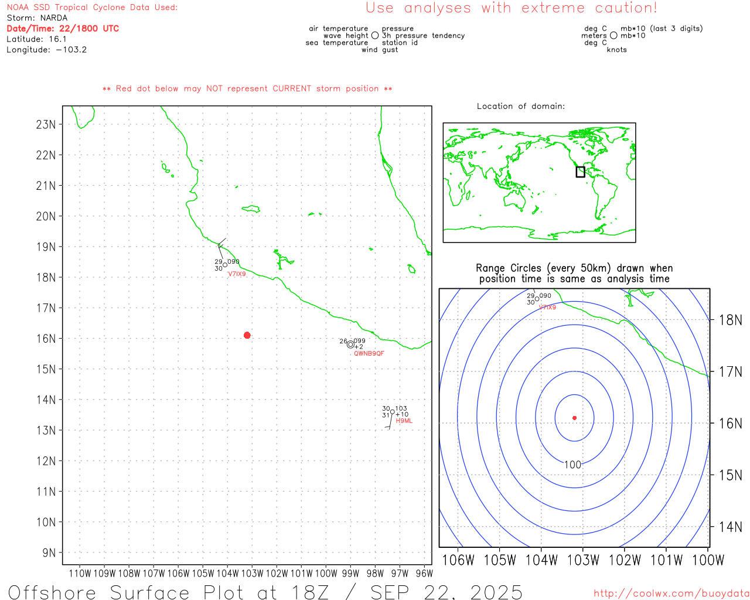Click the red 'QWNB9QF' station ID label

click(x=369, y=353)
